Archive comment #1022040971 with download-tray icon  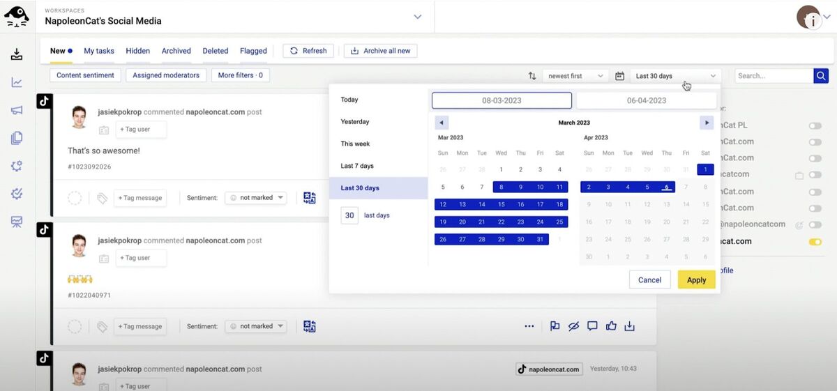630,326
